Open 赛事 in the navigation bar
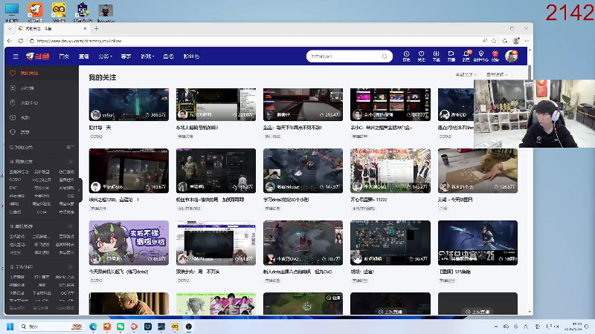 point(126,56)
